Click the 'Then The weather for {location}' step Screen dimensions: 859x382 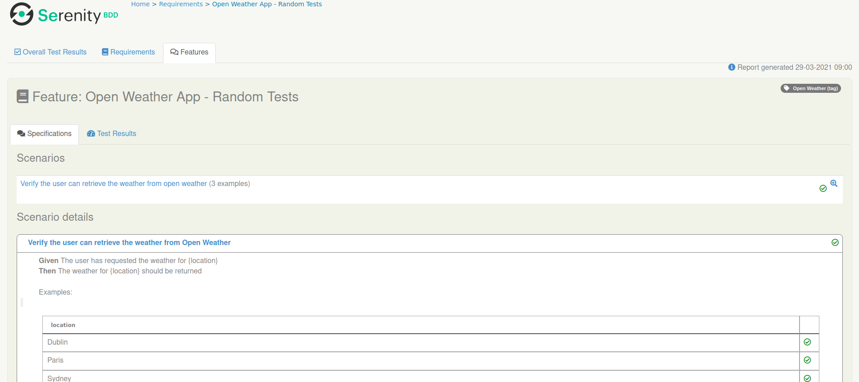120,271
